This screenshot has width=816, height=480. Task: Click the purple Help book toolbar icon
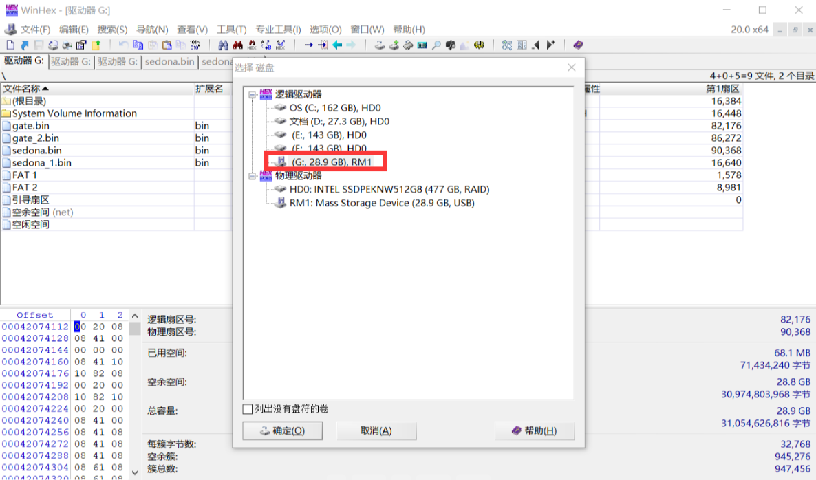coord(578,45)
